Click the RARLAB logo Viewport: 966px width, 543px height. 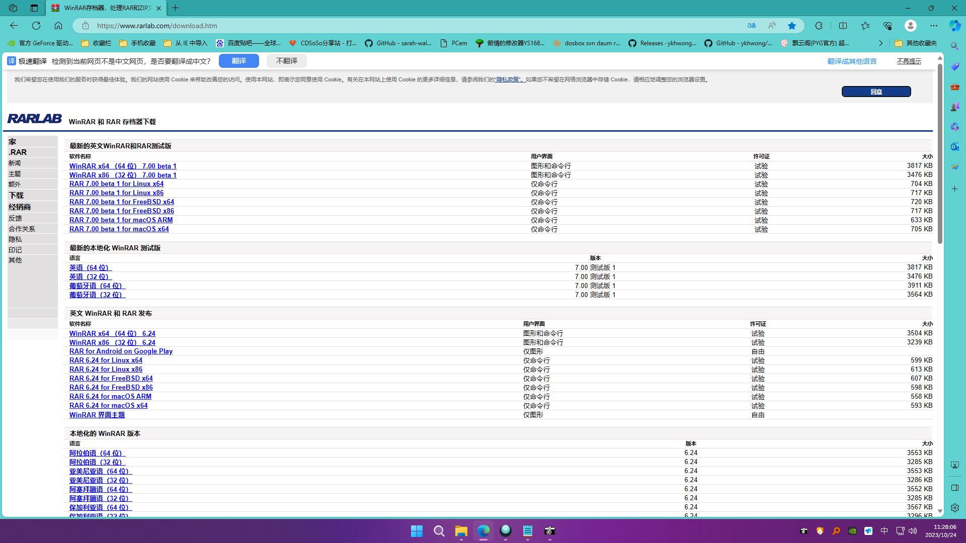[x=34, y=118]
